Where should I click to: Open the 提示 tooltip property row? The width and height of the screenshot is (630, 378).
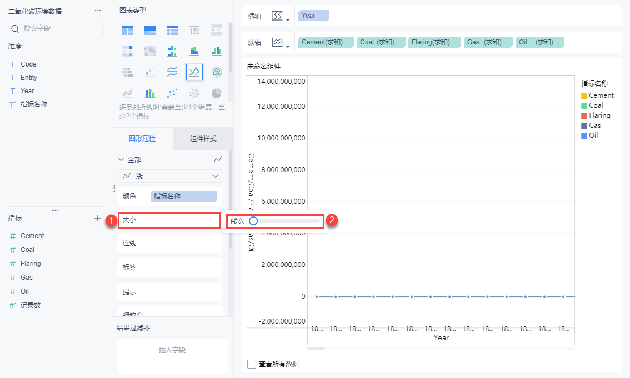coord(169,292)
